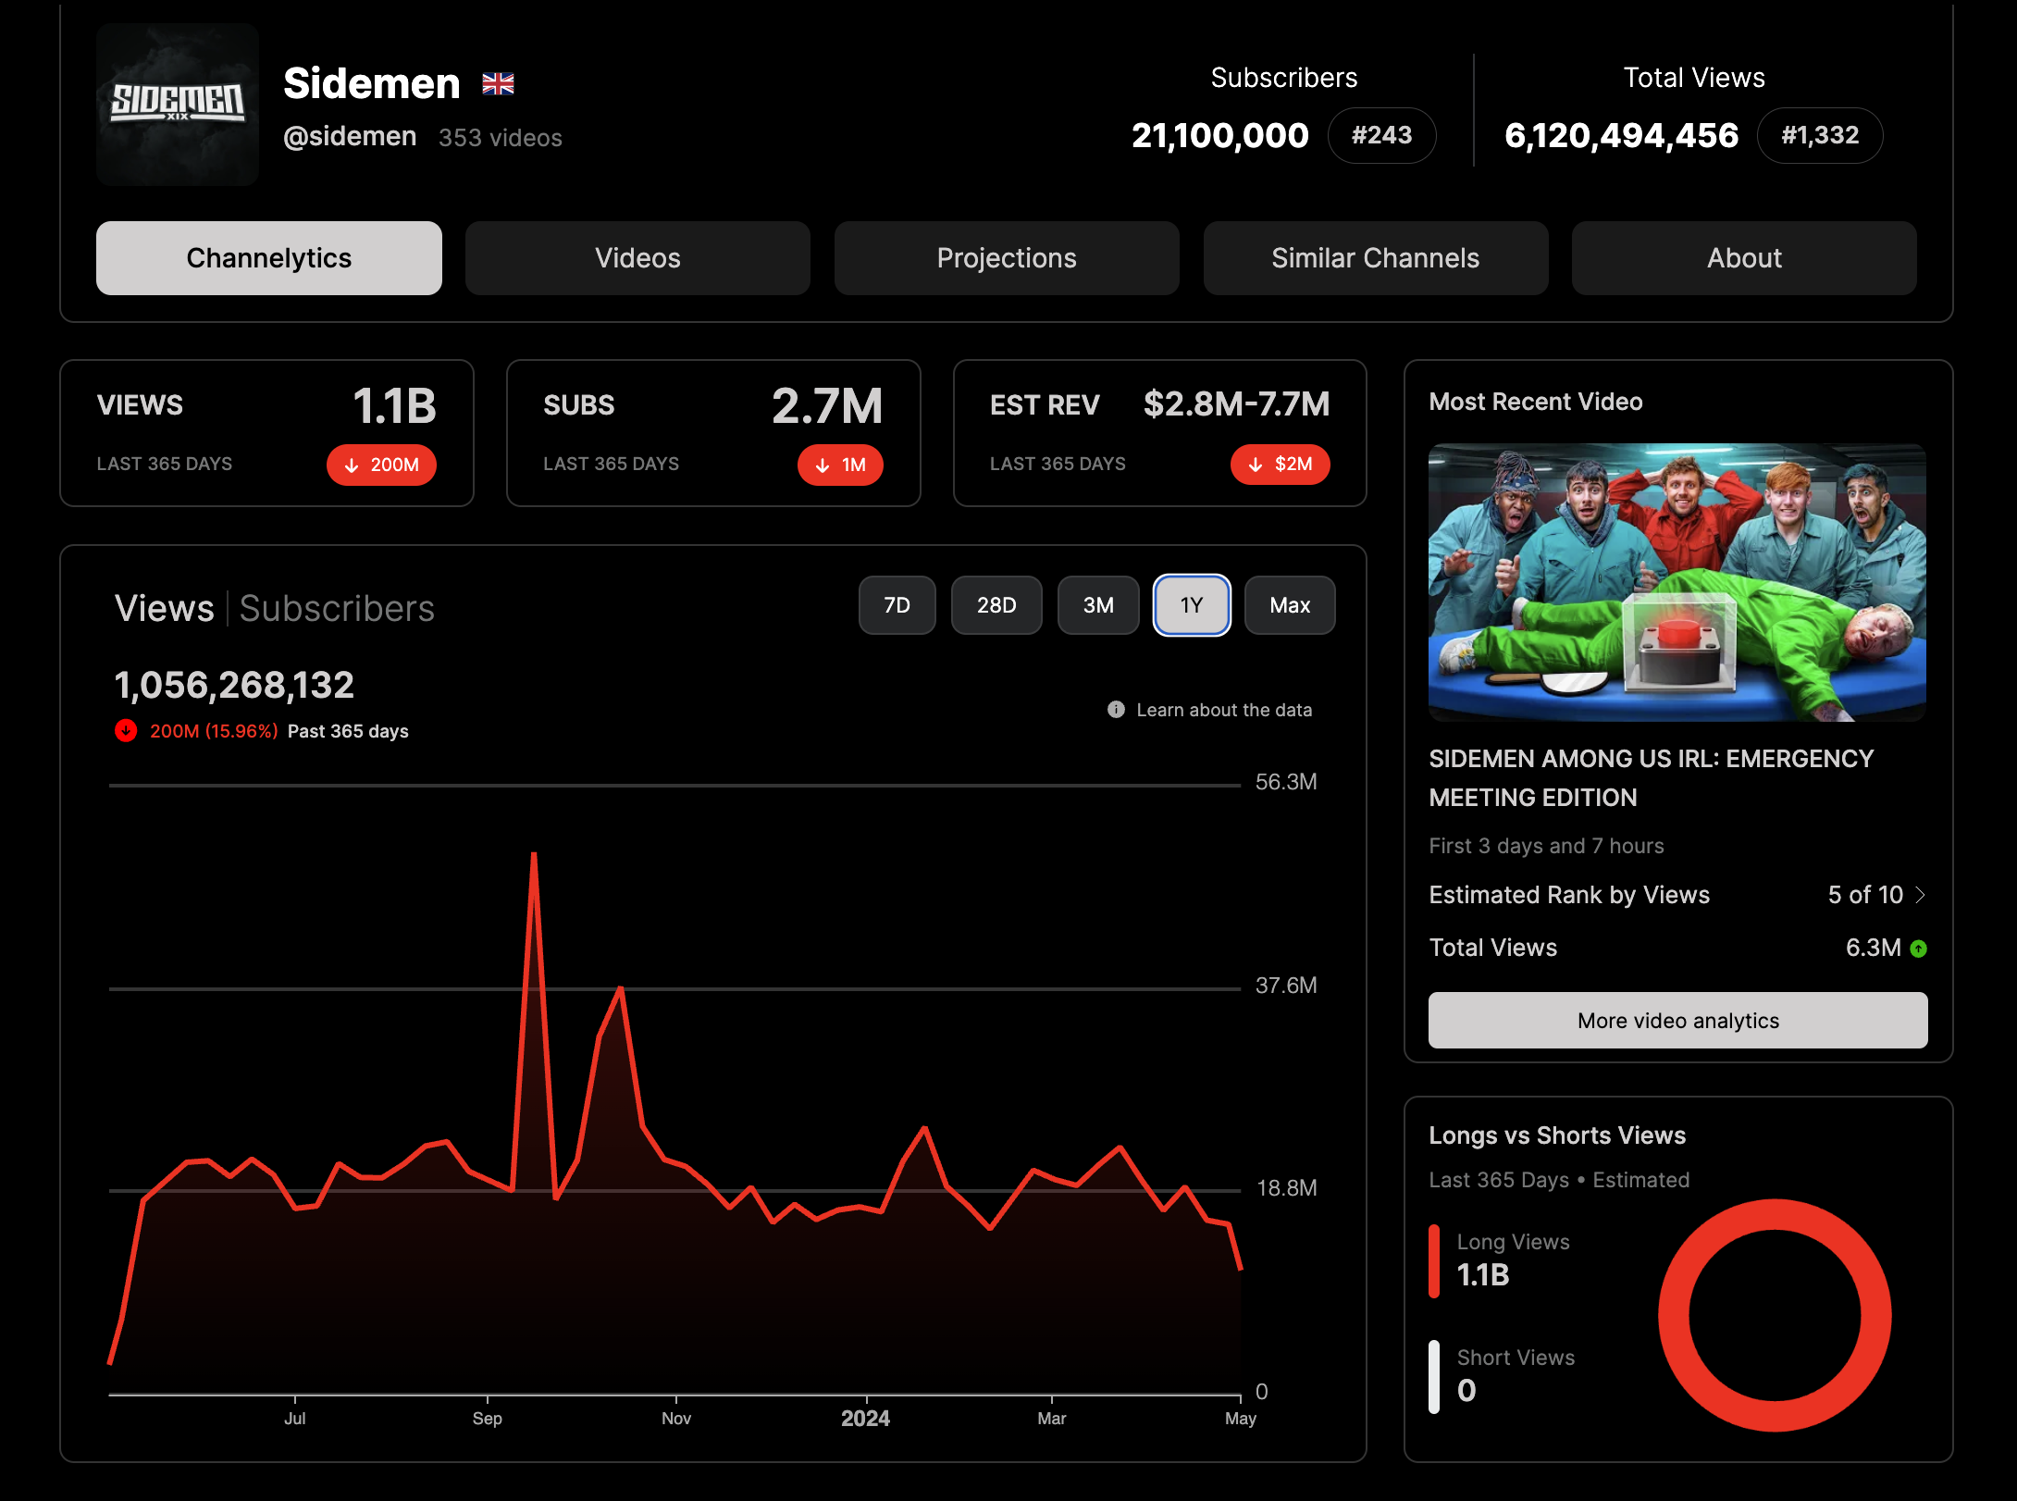
Task: Click the Learn about the data info icon
Action: click(1116, 710)
